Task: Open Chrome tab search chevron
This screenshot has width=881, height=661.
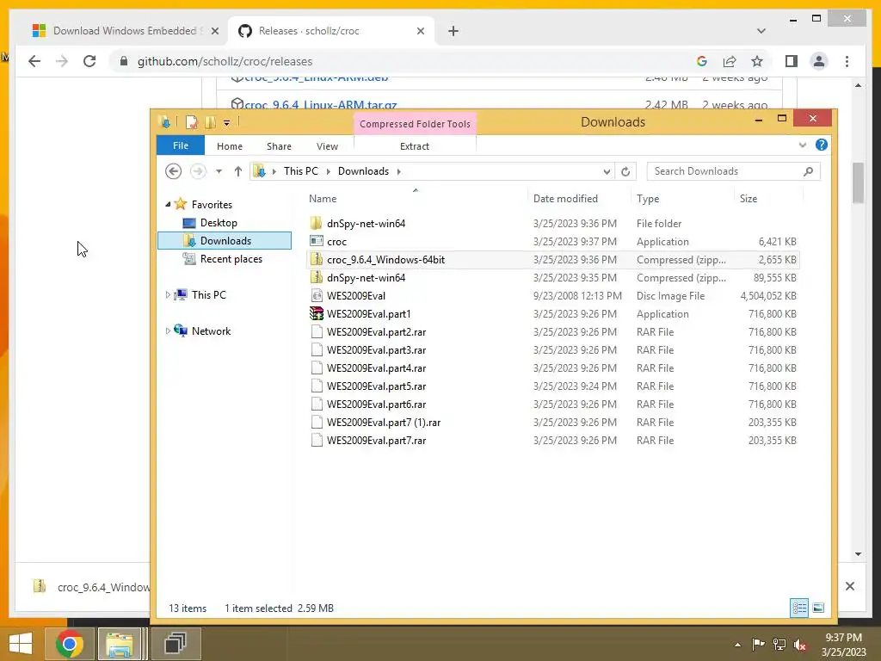Action: 761,31
